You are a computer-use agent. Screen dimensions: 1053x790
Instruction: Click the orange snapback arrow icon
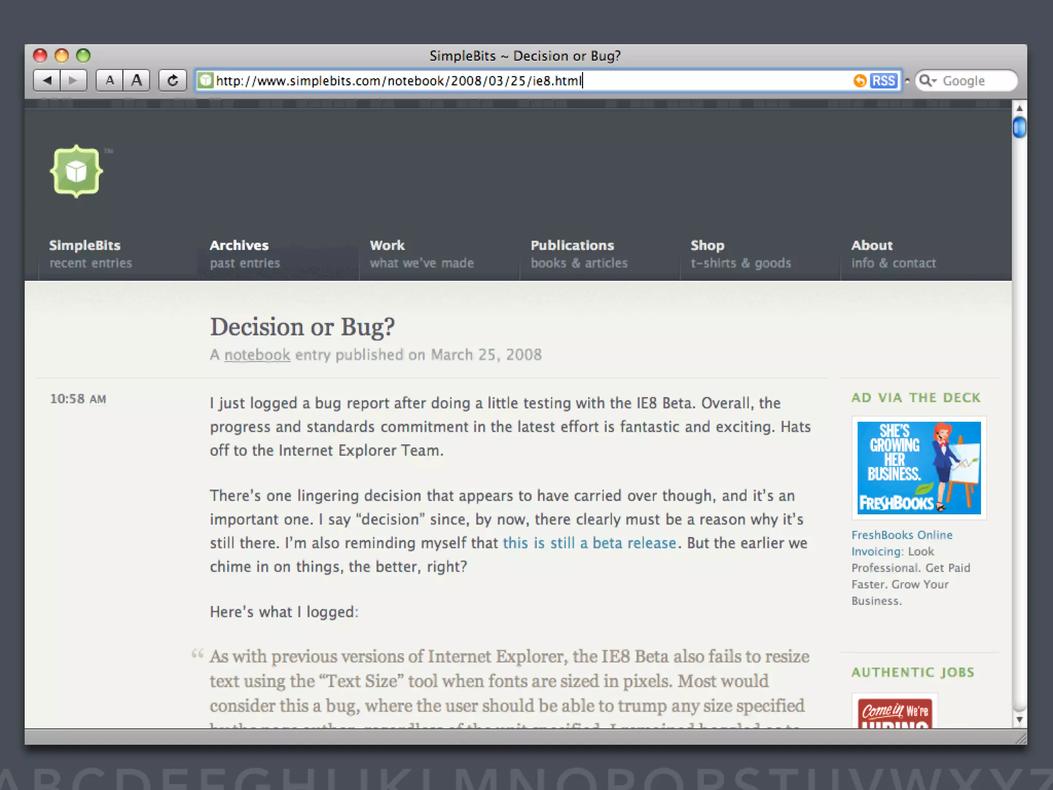(x=859, y=81)
